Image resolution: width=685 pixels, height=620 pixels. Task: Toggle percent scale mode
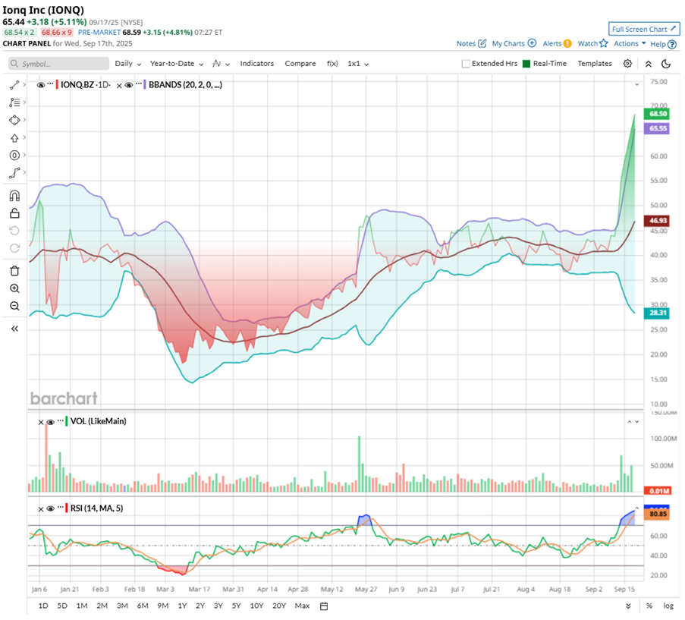(x=649, y=606)
